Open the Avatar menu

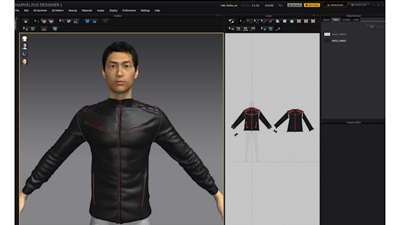(101, 11)
